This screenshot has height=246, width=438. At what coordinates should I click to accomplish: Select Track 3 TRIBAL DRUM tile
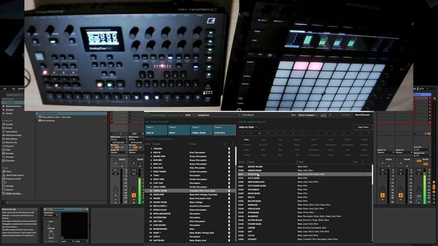click(202, 130)
